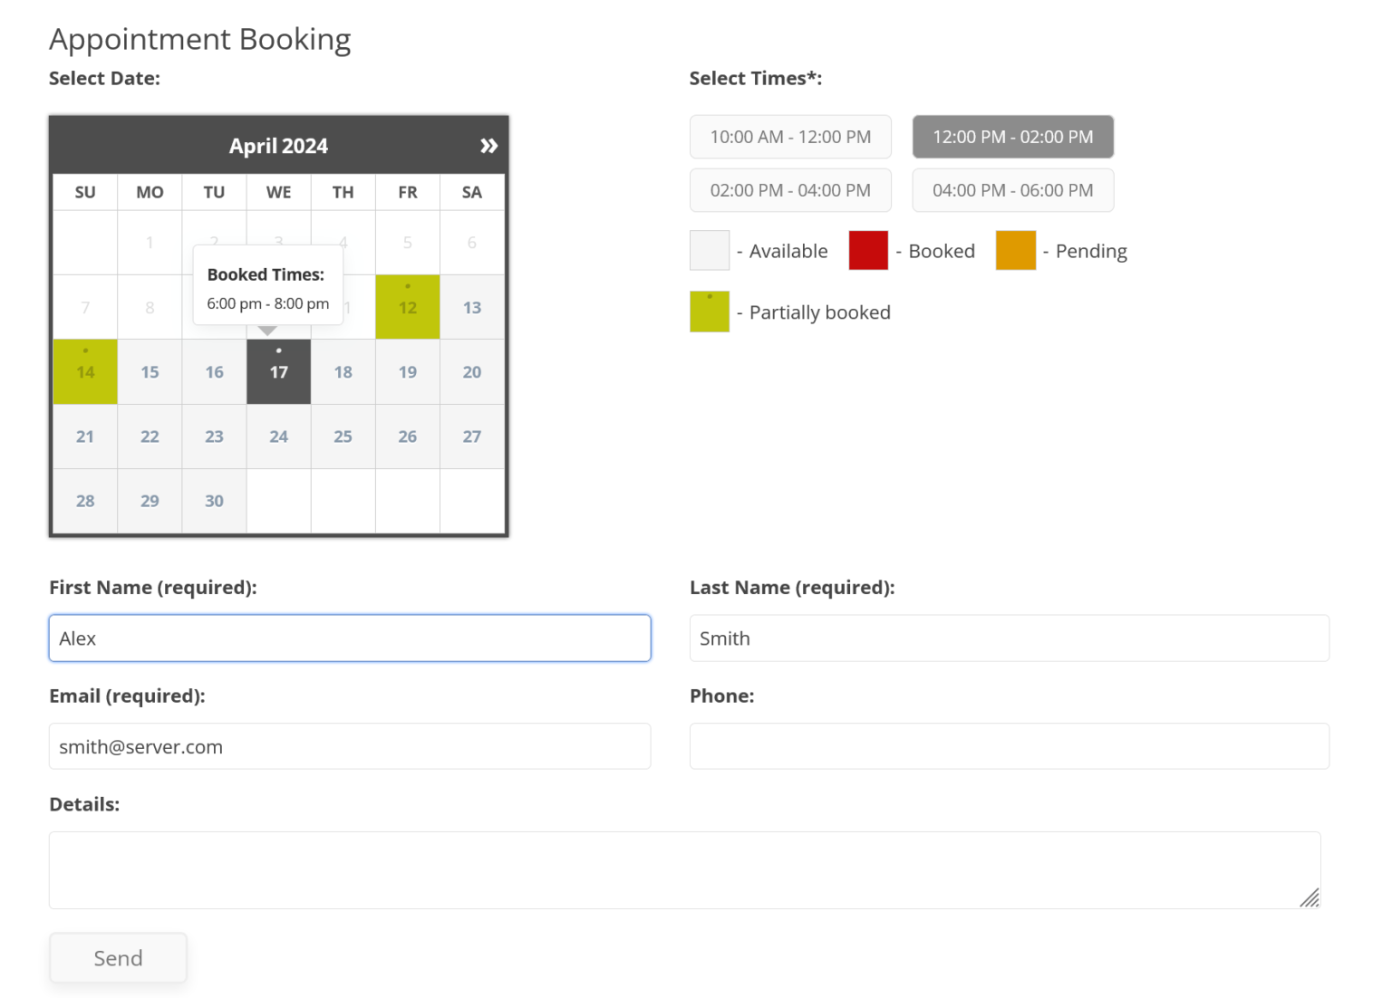1392x998 pixels.
Task: Select the 10:00 AM - 12:00 PM slot
Action: pyautogui.click(x=789, y=137)
